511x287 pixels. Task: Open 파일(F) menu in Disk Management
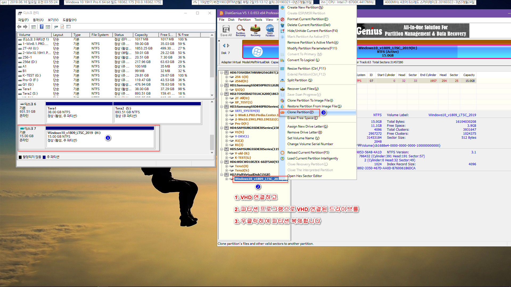(23, 20)
